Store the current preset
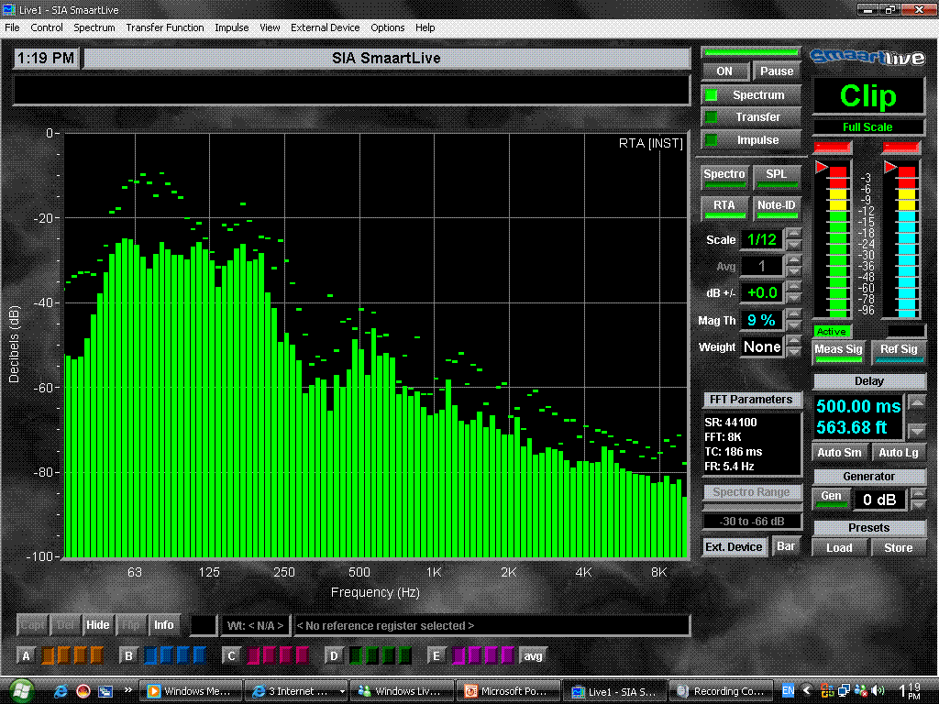 (899, 548)
